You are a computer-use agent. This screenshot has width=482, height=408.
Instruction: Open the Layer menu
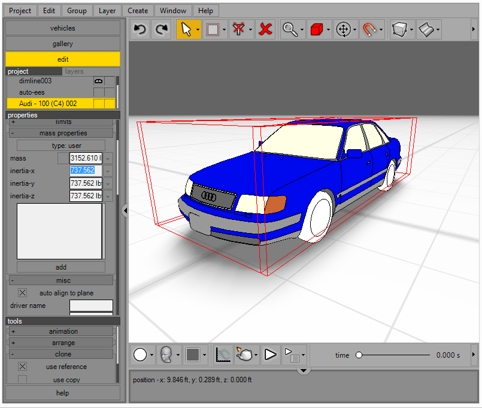tap(107, 11)
